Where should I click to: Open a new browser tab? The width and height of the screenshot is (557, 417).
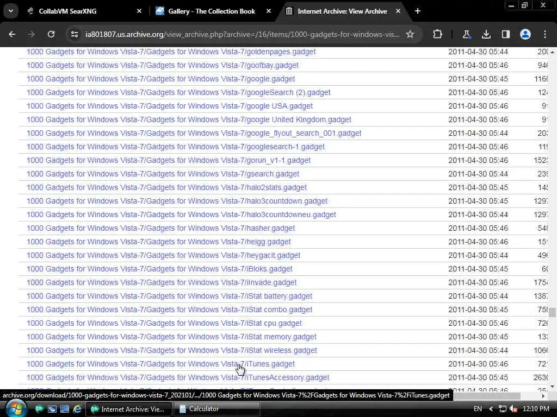pos(418,11)
